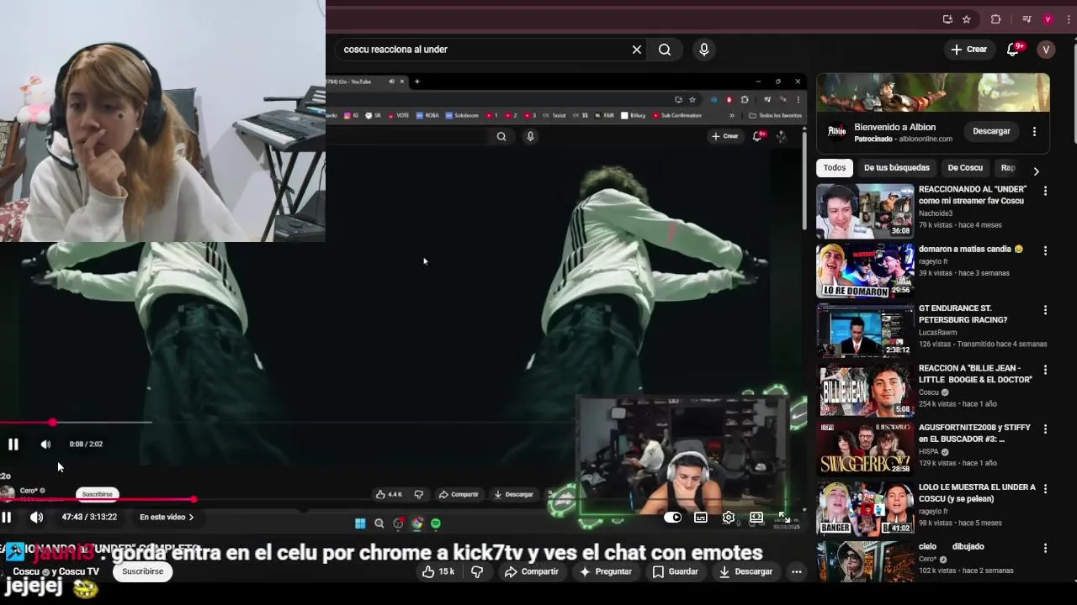Open options for LOLO LE MUESTRA video
Screen dimensions: 1077x605
click(1045, 488)
